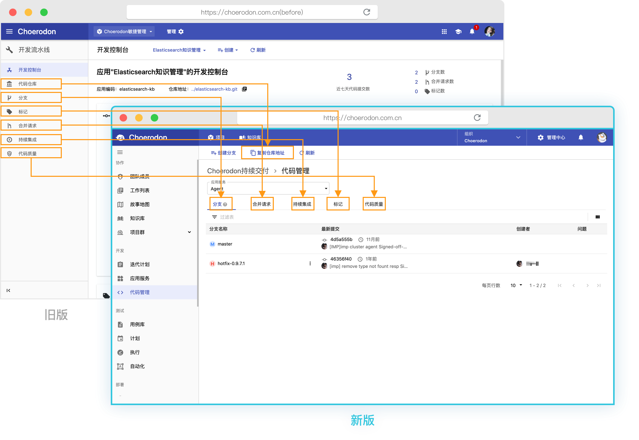Screen dimensions: 639x440
Task: Open 应用服务 in new sidebar
Action: coord(155,279)
